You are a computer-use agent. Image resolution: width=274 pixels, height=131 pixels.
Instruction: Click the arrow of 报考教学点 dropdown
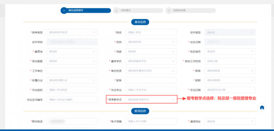tap(173, 99)
